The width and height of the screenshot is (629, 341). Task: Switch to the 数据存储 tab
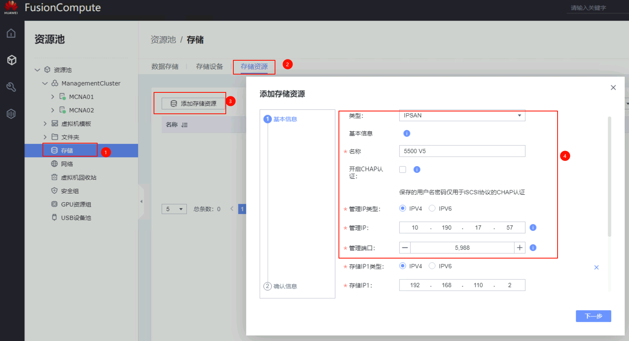(165, 67)
